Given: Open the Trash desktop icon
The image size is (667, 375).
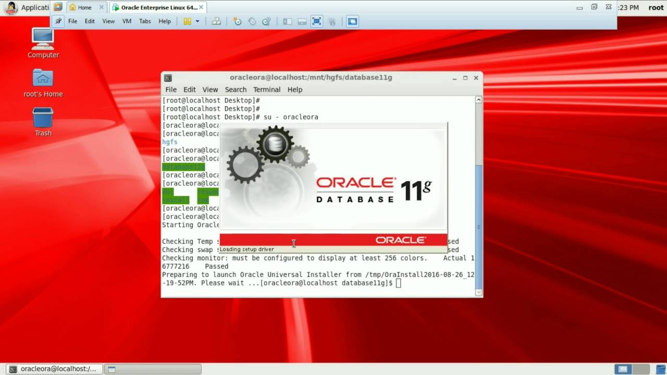Looking at the screenshot, I should (43, 122).
